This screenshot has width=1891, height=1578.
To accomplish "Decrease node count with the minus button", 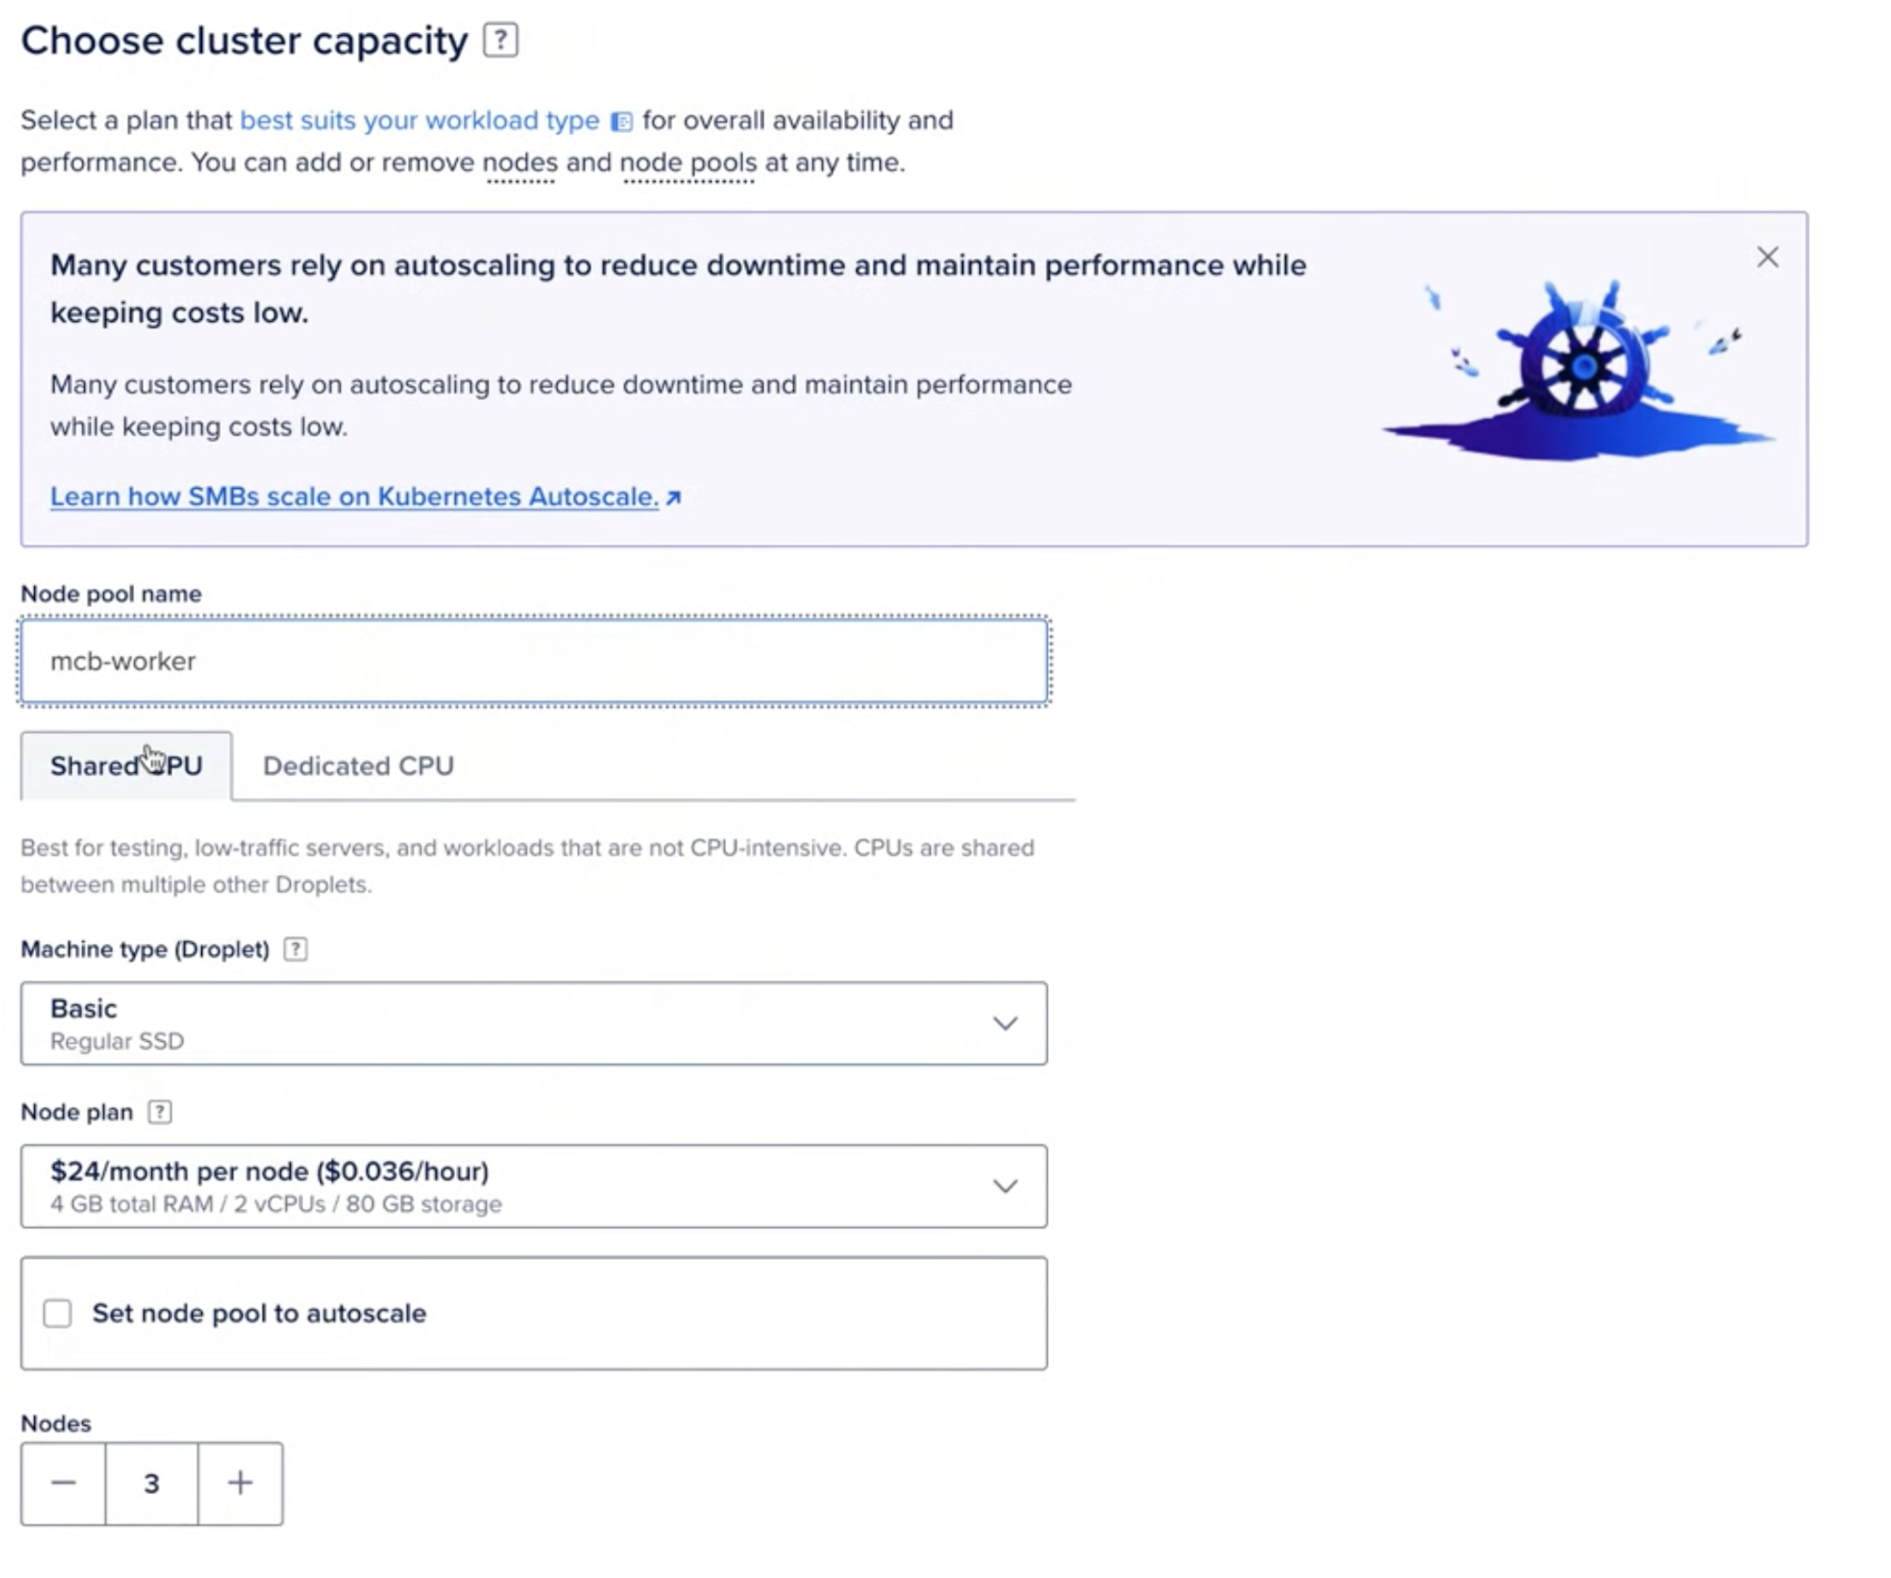I will (x=63, y=1484).
